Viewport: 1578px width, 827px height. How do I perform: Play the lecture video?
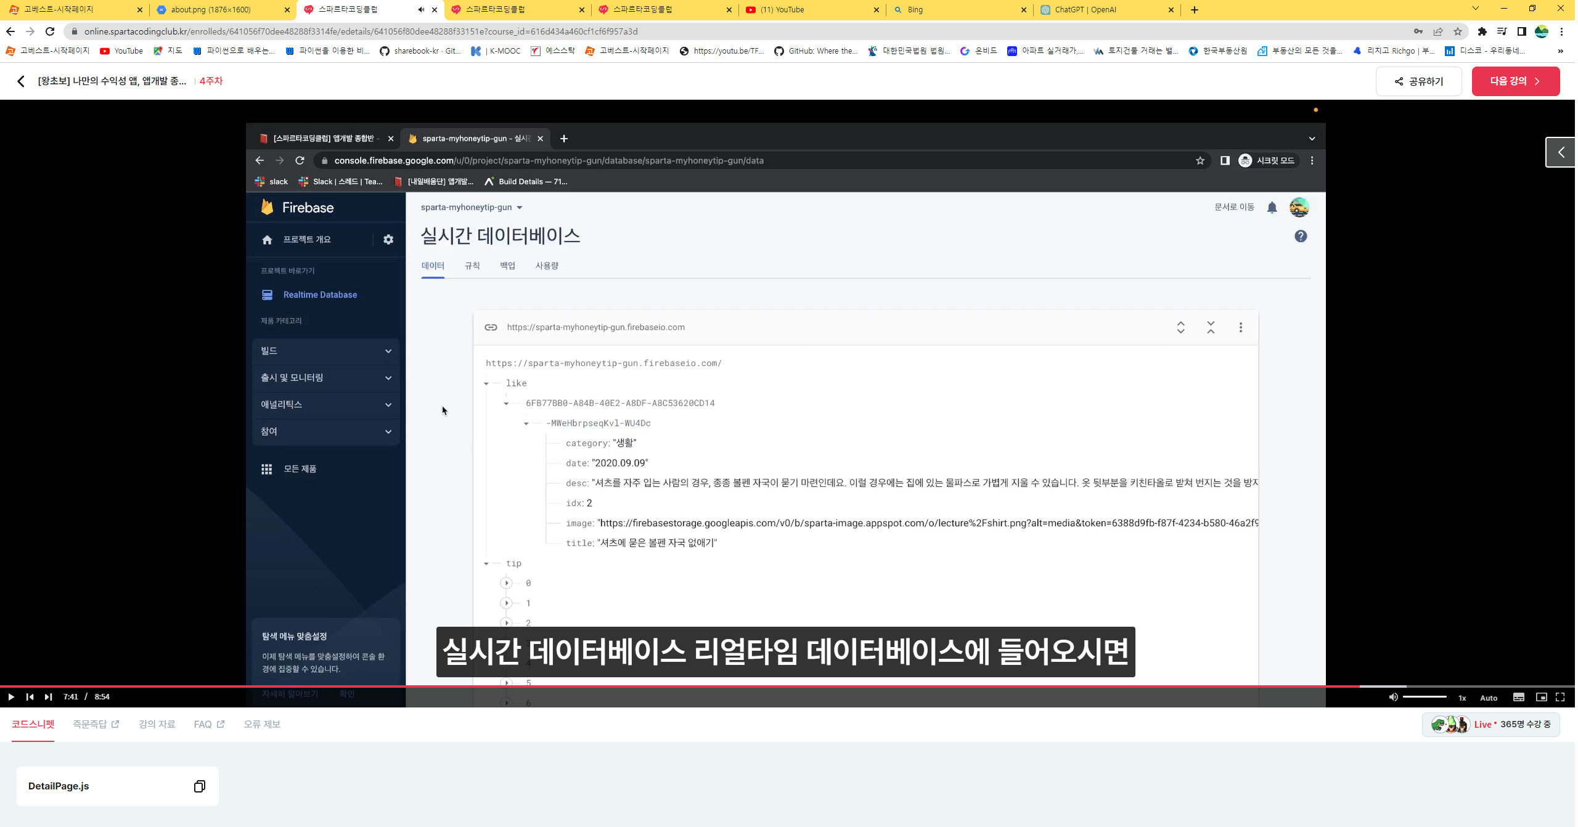11,698
